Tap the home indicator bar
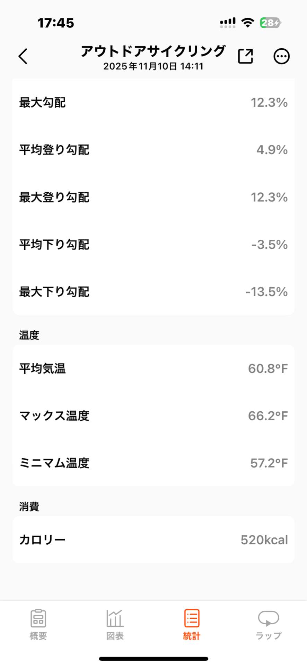Screen dimensions: 307x667 [153, 659]
